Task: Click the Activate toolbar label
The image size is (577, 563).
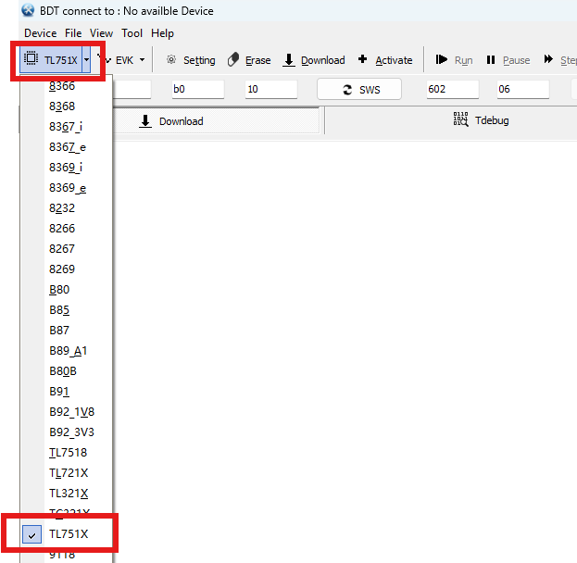Action: coord(394,60)
